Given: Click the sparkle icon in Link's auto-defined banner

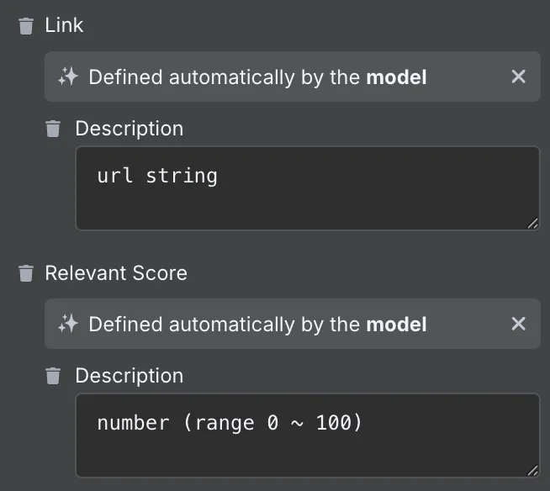Looking at the screenshot, I should [68, 77].
